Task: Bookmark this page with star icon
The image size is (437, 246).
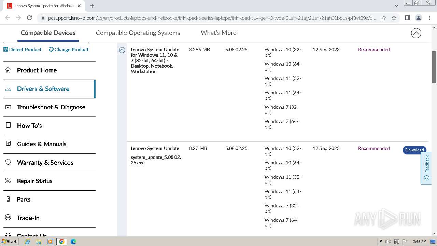Action: (x=394, y=18)
